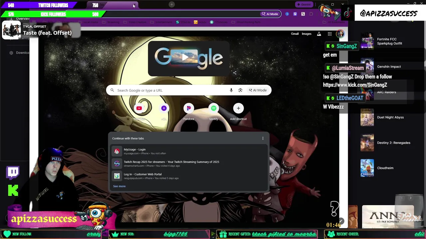Click the Kick logo overlay icon

pos(13,190)
